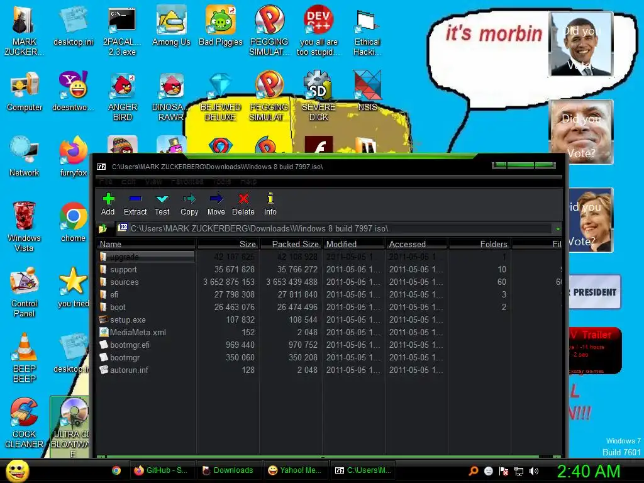Click the Chrome icon on the taskbar
644x483 pixels.
click(x=116, y=470)
